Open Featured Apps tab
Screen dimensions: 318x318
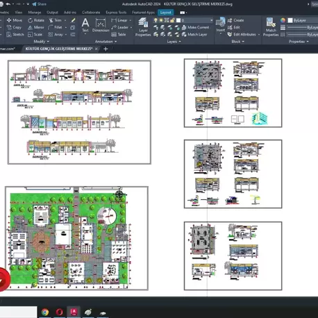[x=143, y=12]
